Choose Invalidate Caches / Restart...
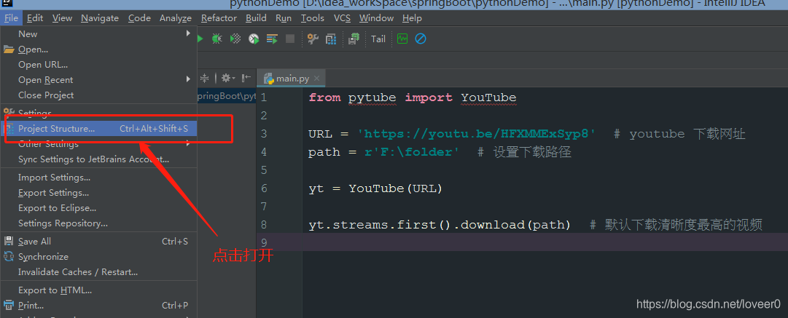The height and width of the screenshot is (318, 788). coord(98,272)
